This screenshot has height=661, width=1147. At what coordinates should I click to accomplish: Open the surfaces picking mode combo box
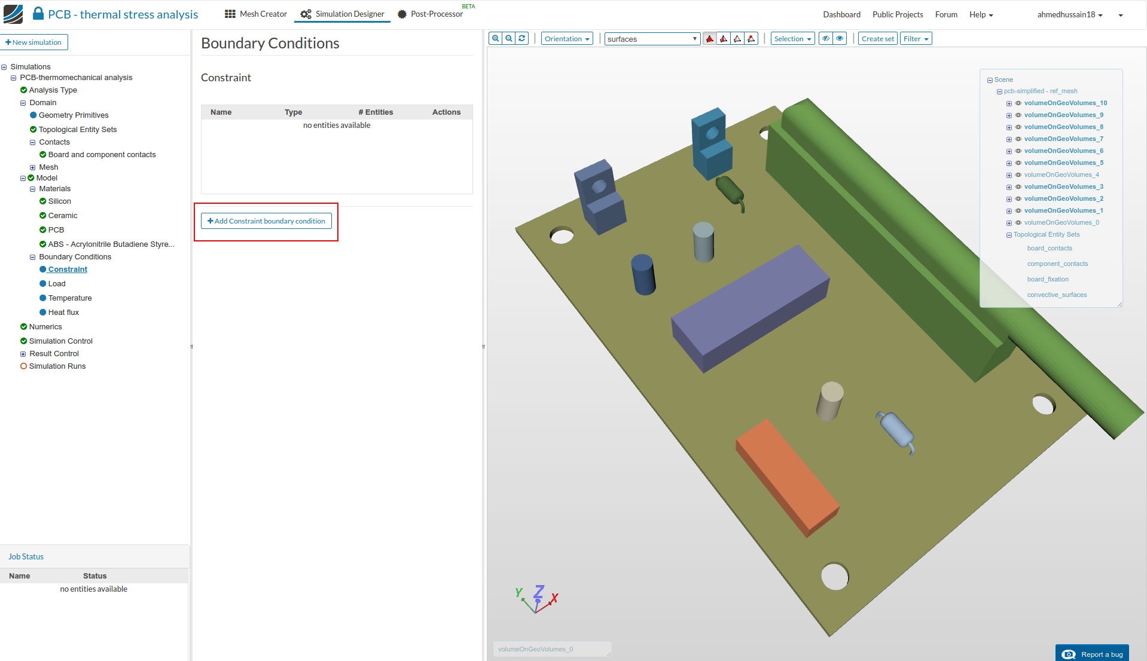(652, 39)
